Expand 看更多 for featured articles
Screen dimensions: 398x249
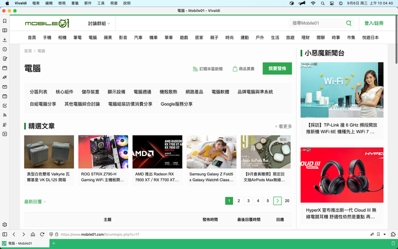point(283,126)
